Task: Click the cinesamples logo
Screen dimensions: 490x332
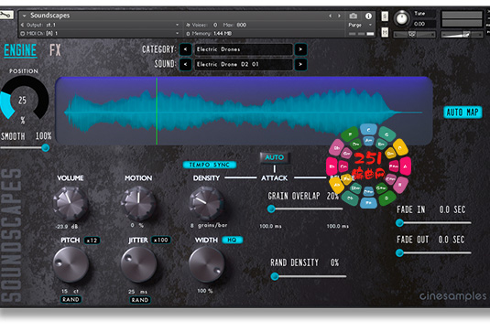Action: pos(452,296)
